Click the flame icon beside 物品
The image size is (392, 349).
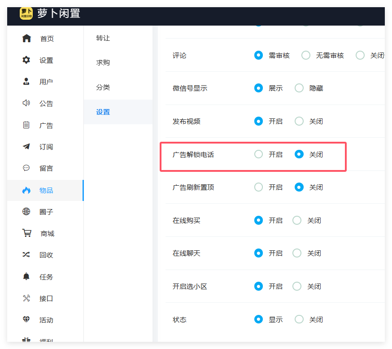[x=26, y=190]
